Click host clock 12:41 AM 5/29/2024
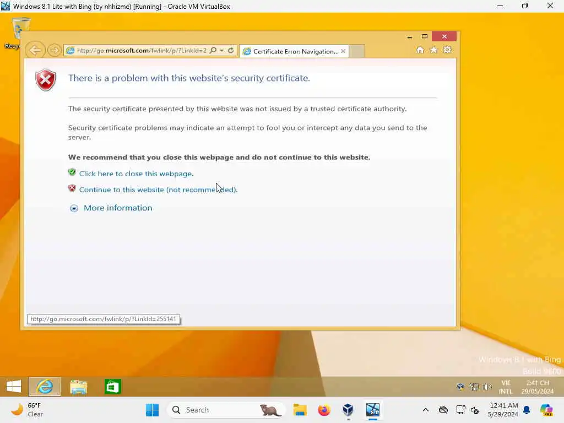 pyautogui.click(x=503, y=410)
